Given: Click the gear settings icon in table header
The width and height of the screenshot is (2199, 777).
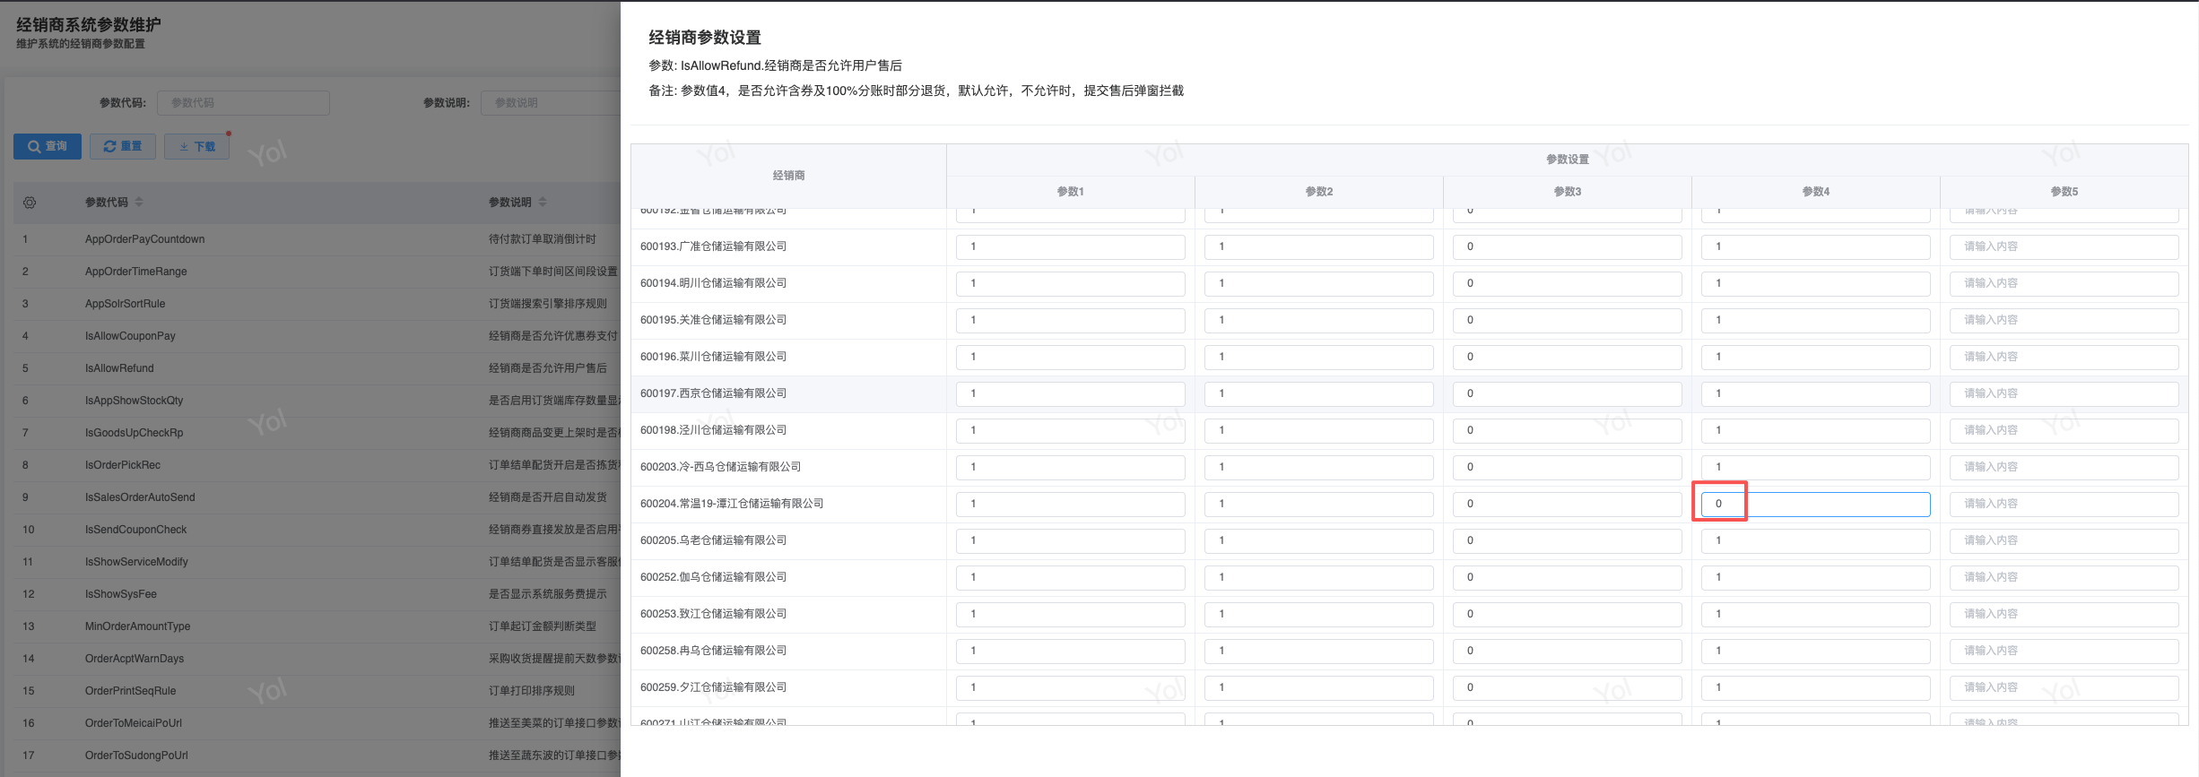Looking at the screenshot, I should click(x=30, y=203).
